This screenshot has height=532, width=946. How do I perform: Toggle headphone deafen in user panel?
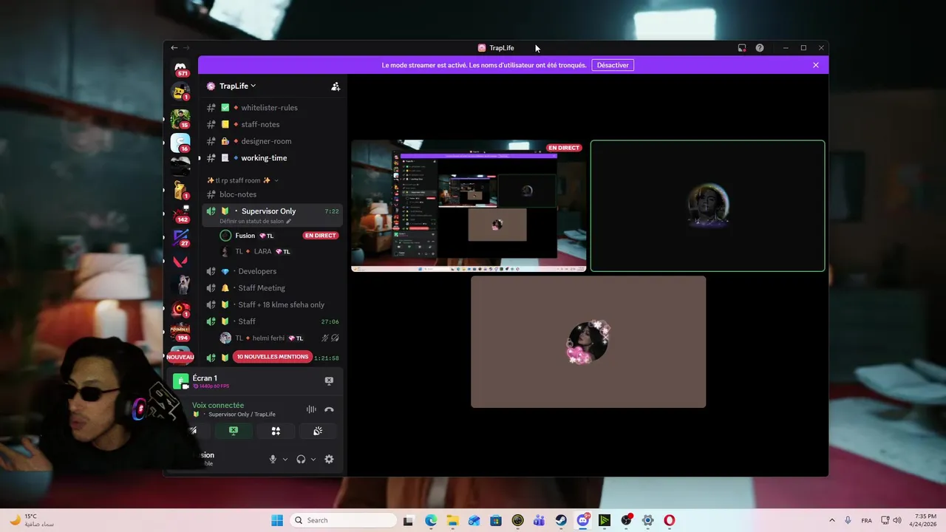301,459
